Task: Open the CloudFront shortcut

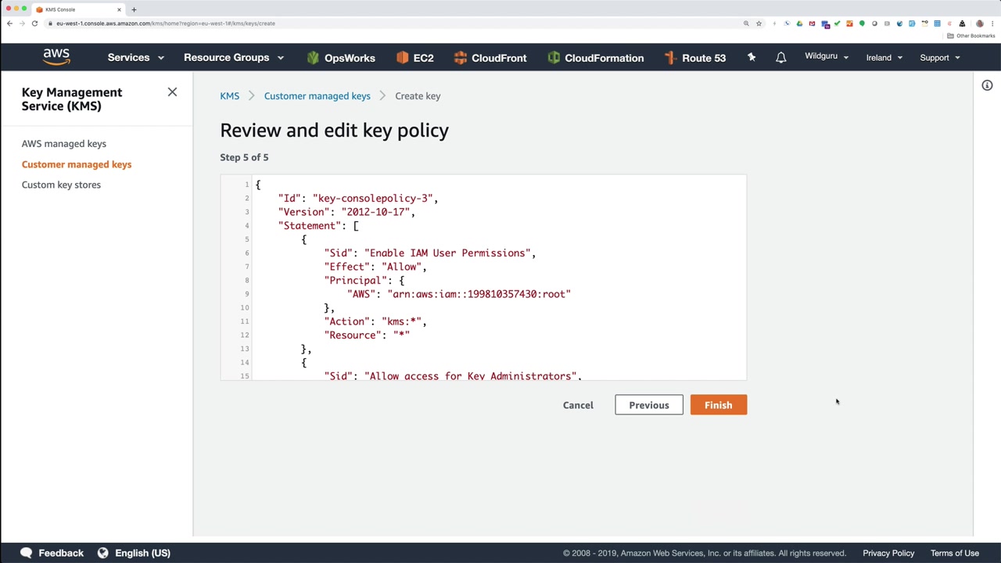Action: (x=490, y=58)
